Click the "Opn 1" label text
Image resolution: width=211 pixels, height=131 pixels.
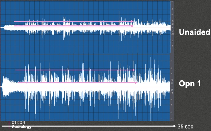tap(190, 83)
